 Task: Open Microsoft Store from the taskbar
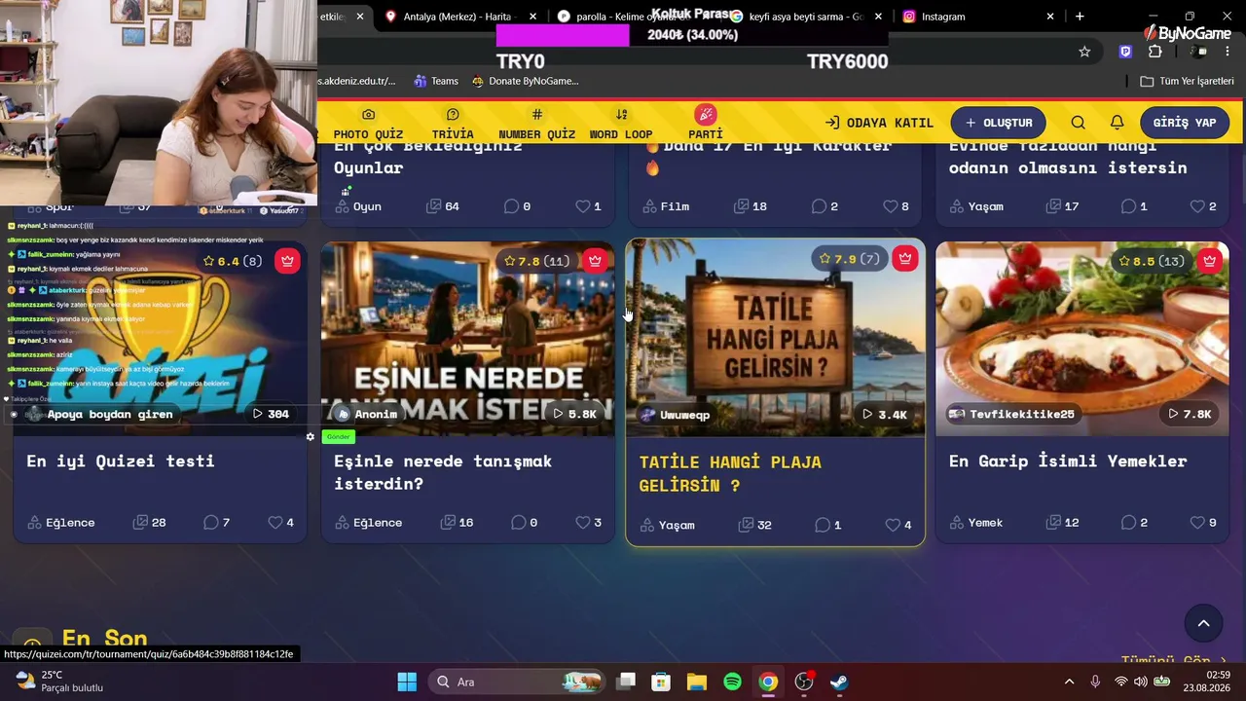point(661,682)
